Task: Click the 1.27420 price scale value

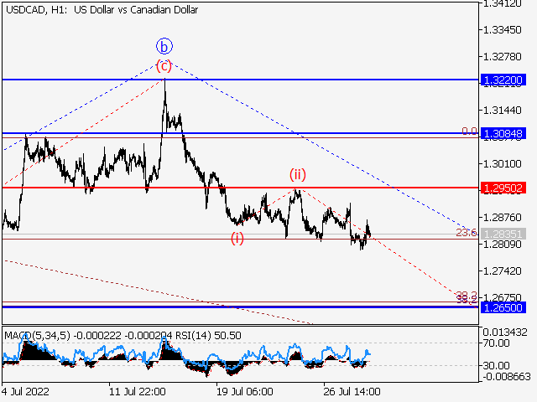Action: [502, 271]
